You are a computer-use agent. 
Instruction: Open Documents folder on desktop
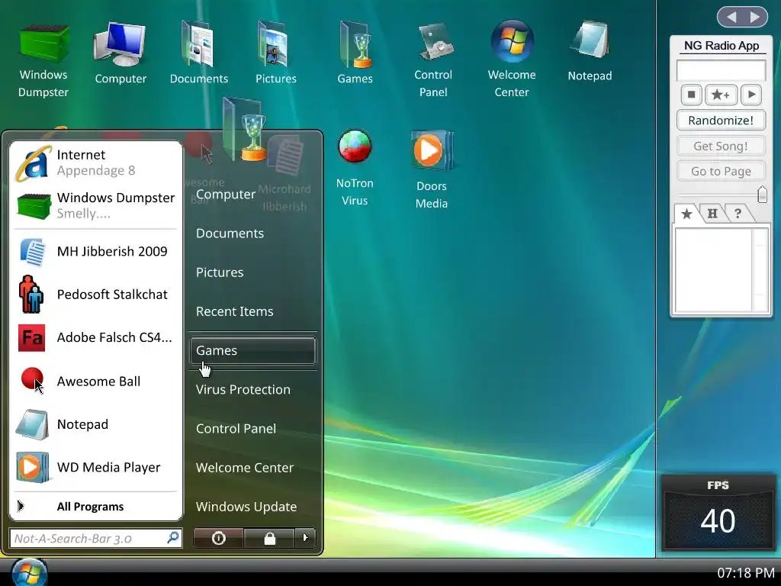(199, 53)
